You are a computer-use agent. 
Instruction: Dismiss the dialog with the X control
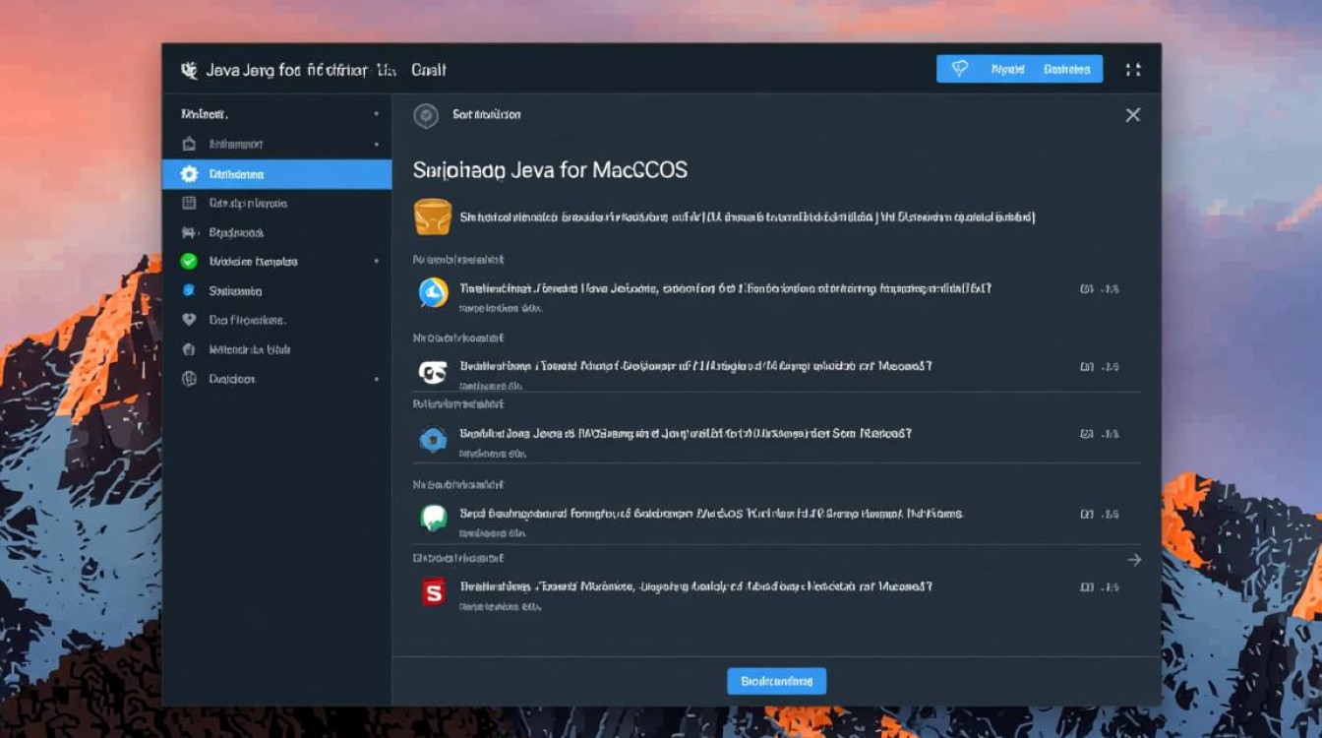point(1132,114)
